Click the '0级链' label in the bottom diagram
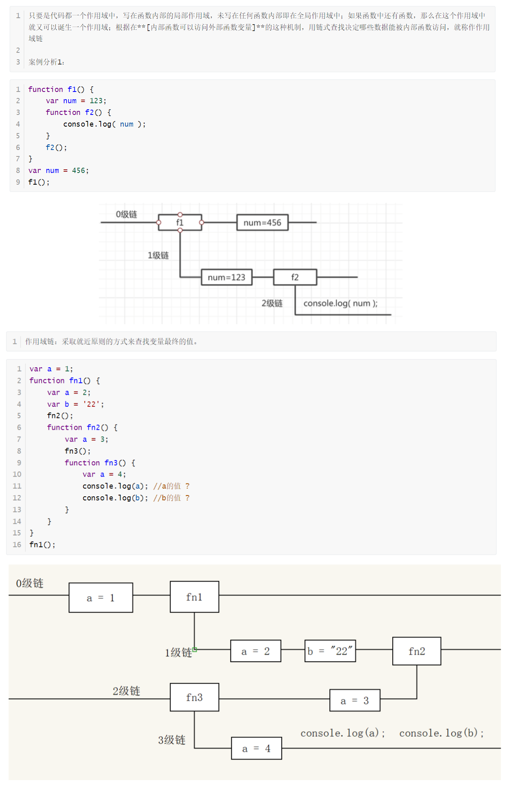Image resolution: width=512 pixels, height=785 pixels. point(30,583)
